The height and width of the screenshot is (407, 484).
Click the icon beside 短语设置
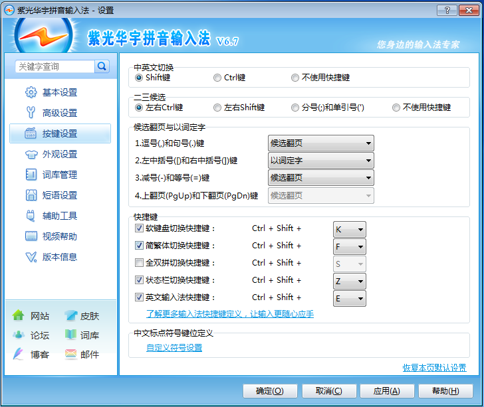coord(31,195)
